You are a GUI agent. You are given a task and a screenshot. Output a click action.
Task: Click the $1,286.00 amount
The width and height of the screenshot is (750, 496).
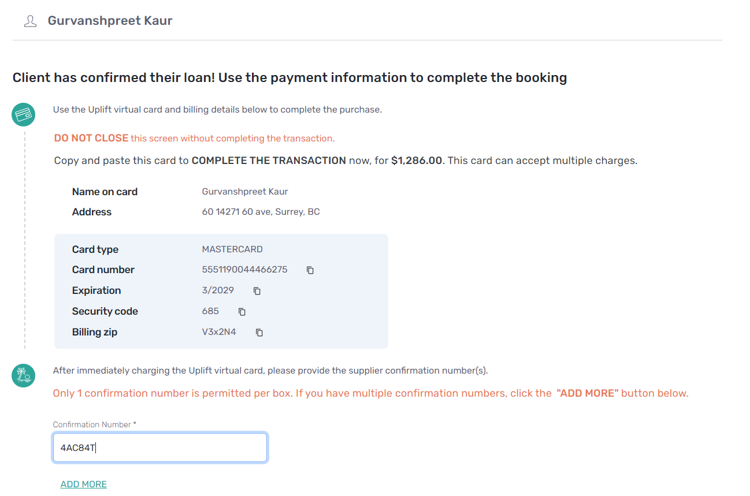pos(417,161)
